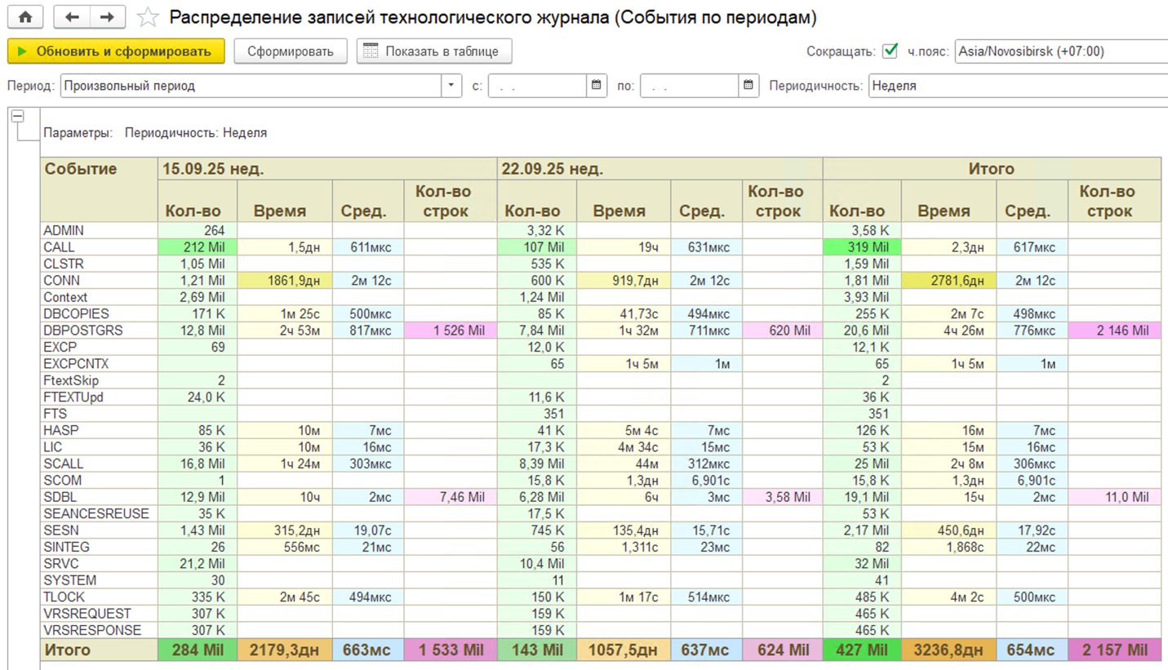The height and width of the screenshot is (670, 1168).
Task: Go back with the left arrow
Action: tap(72, 17)
